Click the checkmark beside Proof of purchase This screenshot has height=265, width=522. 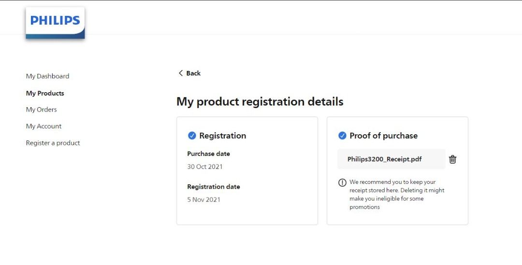[342, 136]
